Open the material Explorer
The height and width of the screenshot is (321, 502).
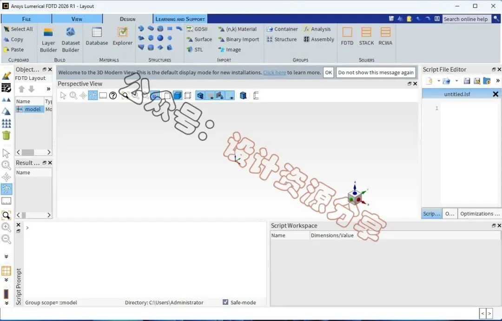point(122,37)
